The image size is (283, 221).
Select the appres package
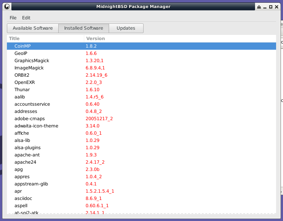[x=22, y=177]
